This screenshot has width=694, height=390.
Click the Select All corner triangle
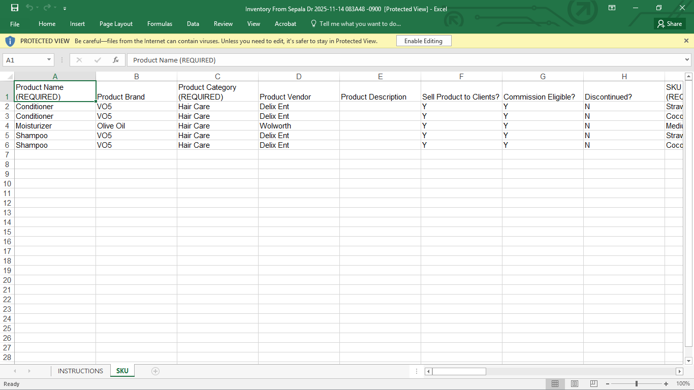click(7, 77)
